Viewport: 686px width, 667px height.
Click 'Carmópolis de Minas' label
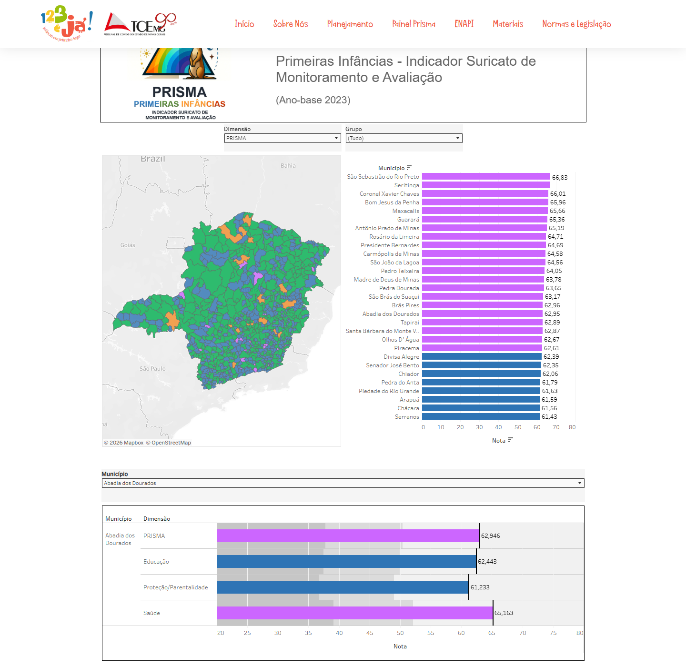pyautogui.click(x=391, y=254)
